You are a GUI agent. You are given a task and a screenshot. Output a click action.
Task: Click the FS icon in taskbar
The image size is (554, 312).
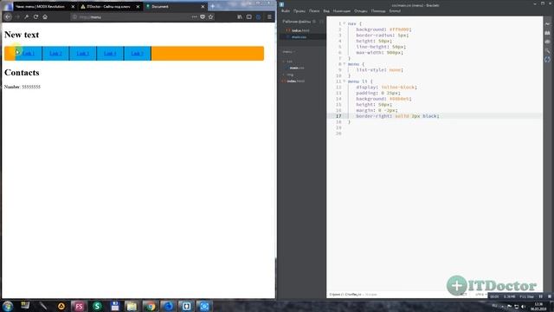(x=79, y=306)
